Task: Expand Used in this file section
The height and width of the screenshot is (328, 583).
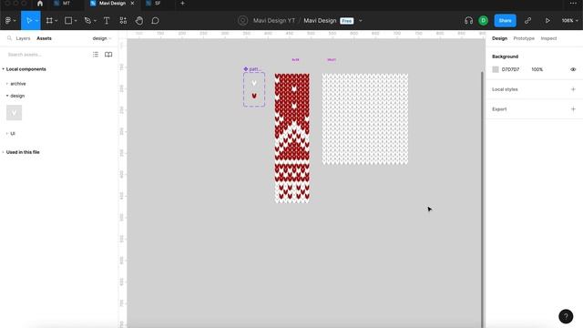Action: coord(4,152)
